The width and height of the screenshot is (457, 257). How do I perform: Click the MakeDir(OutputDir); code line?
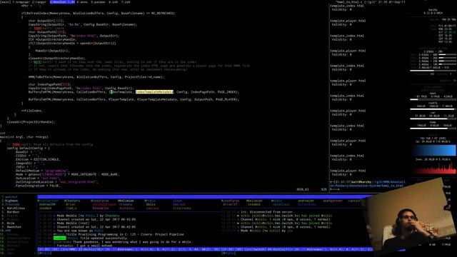click(52, 51)
